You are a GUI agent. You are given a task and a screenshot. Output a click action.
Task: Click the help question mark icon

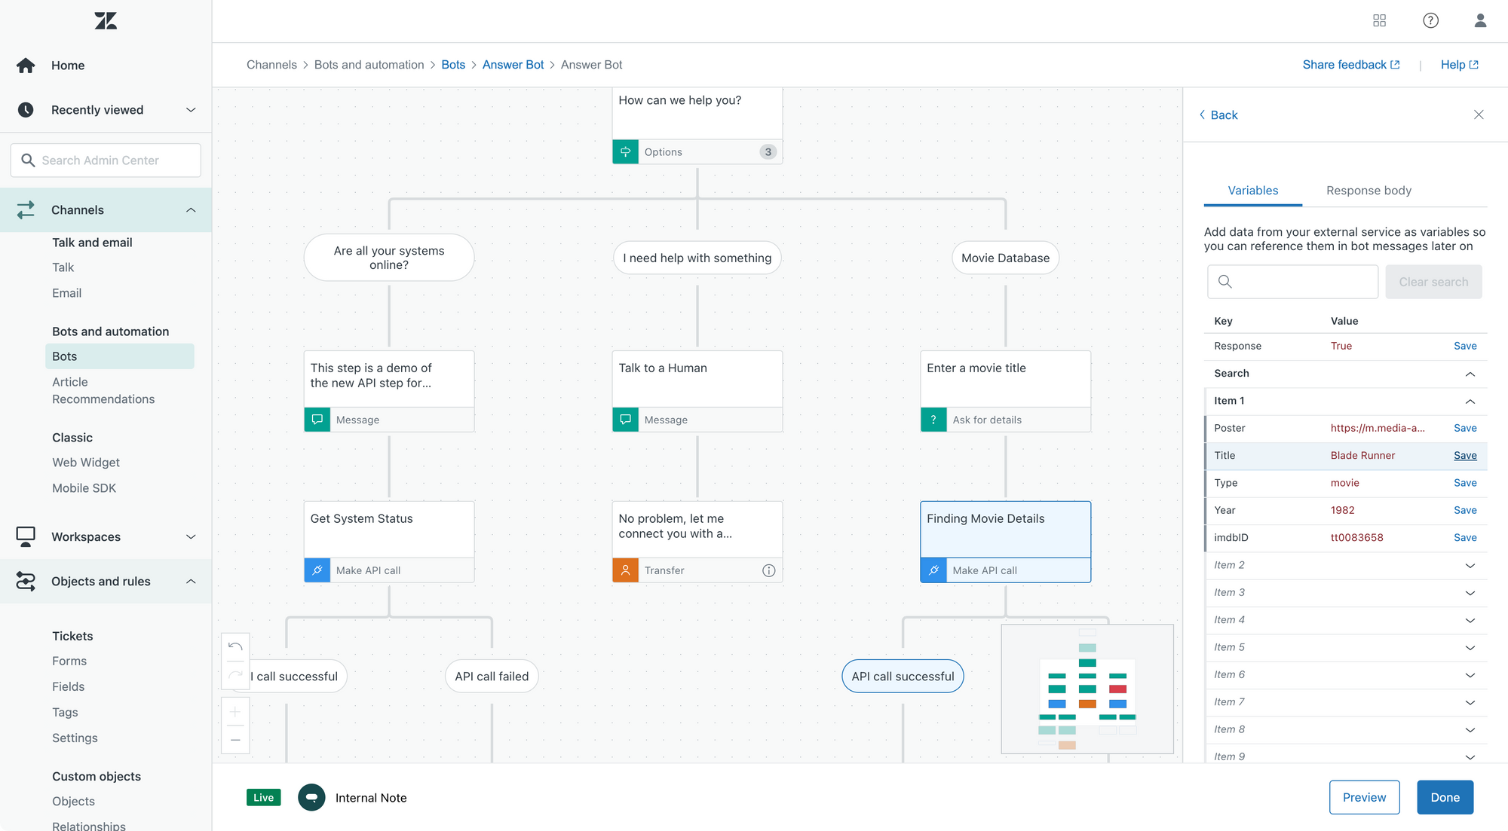[x=1430, y=20]
